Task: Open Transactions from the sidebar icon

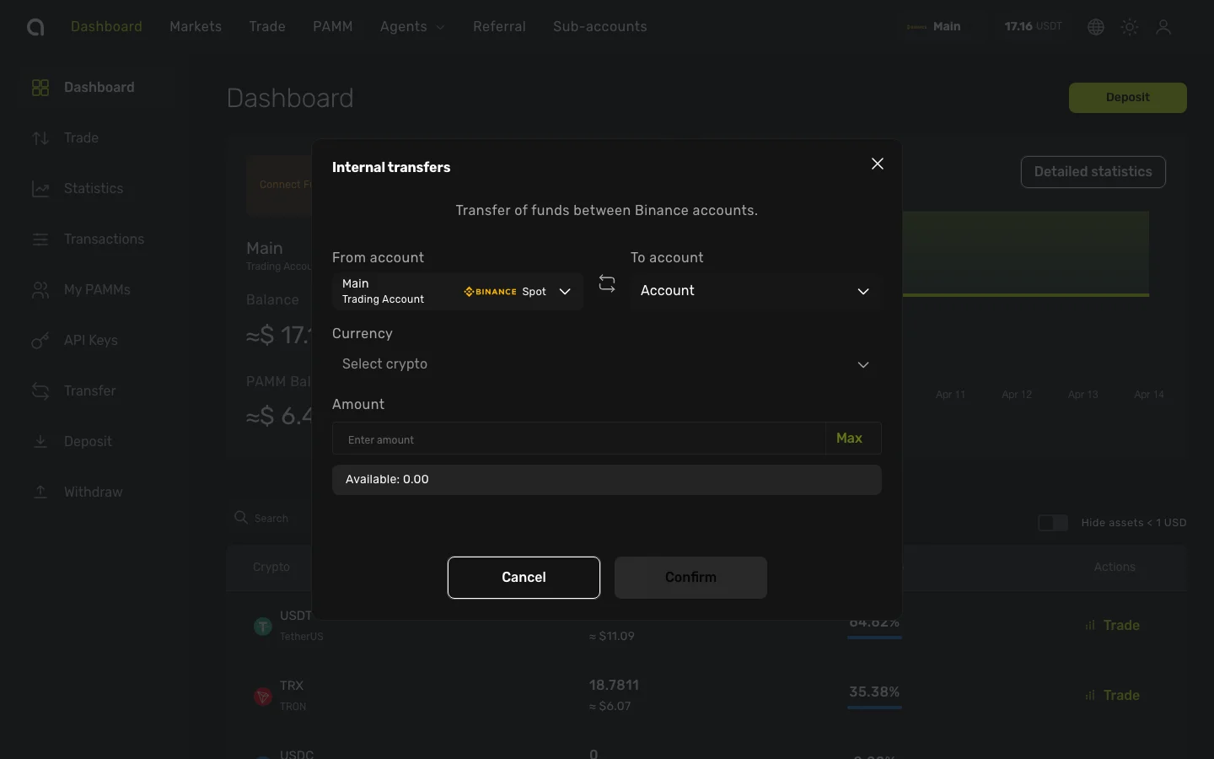Action: [x=40, y=240]
